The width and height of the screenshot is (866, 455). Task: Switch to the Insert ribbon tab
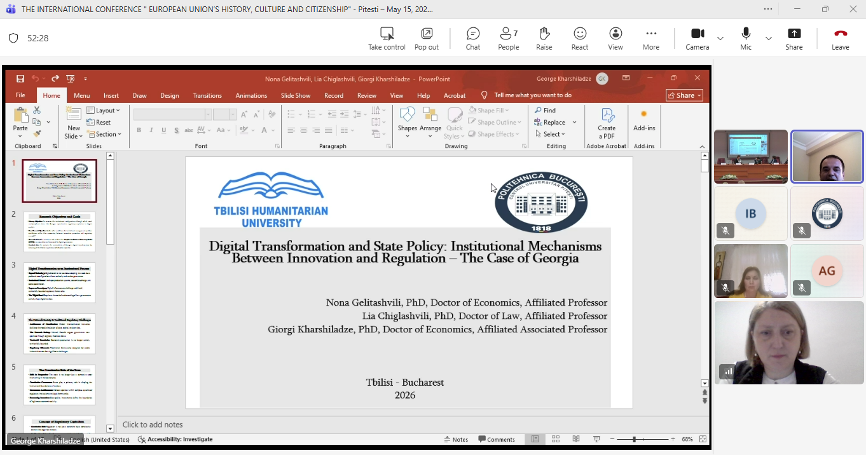pos(111,95)
